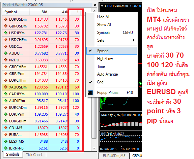Image resolution: width=194 pixels, height=159 pixels.
Task: Click the EESX-M5 bid price 3488
Action: point(44,141)
